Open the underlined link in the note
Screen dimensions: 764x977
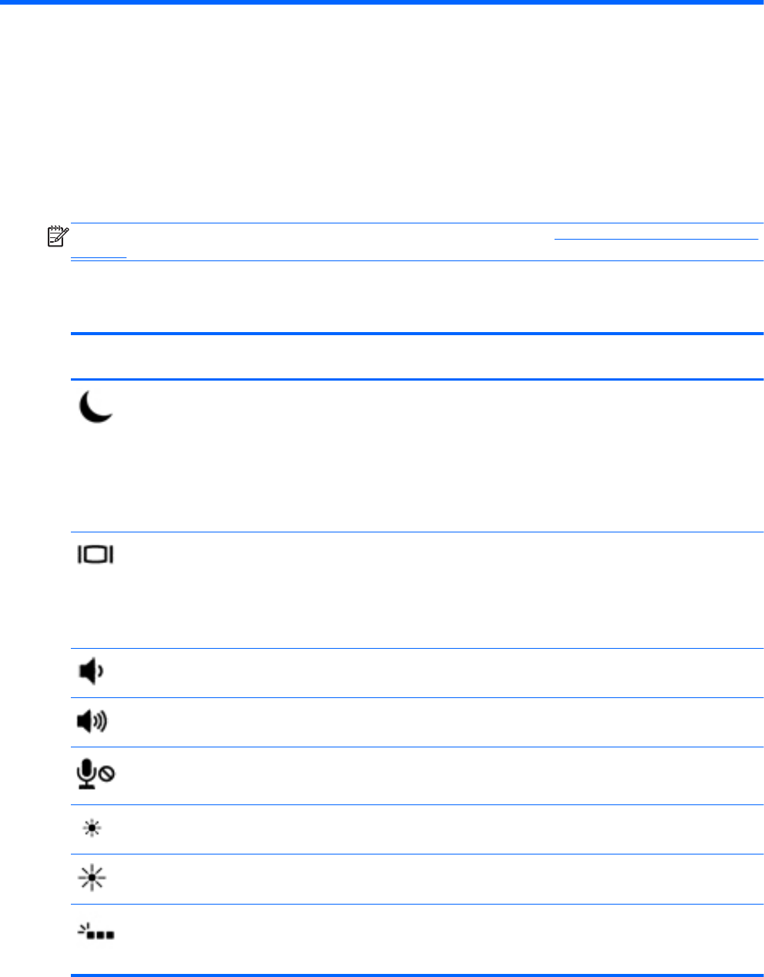pos(655,238)
